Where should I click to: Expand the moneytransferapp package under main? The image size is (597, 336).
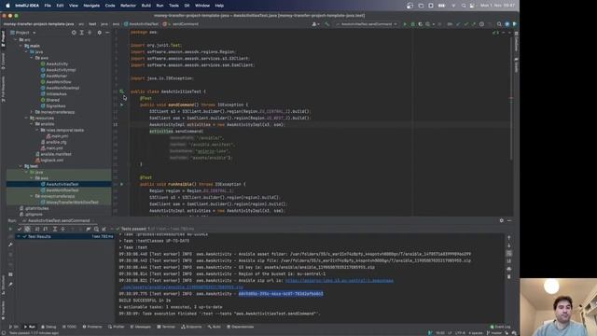pyautogui.click(x=32, y=112)
